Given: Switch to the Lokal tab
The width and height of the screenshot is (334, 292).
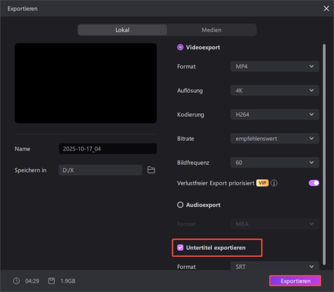Looking at the screenshot, I should pyautogui.click(x=122, y=30).
